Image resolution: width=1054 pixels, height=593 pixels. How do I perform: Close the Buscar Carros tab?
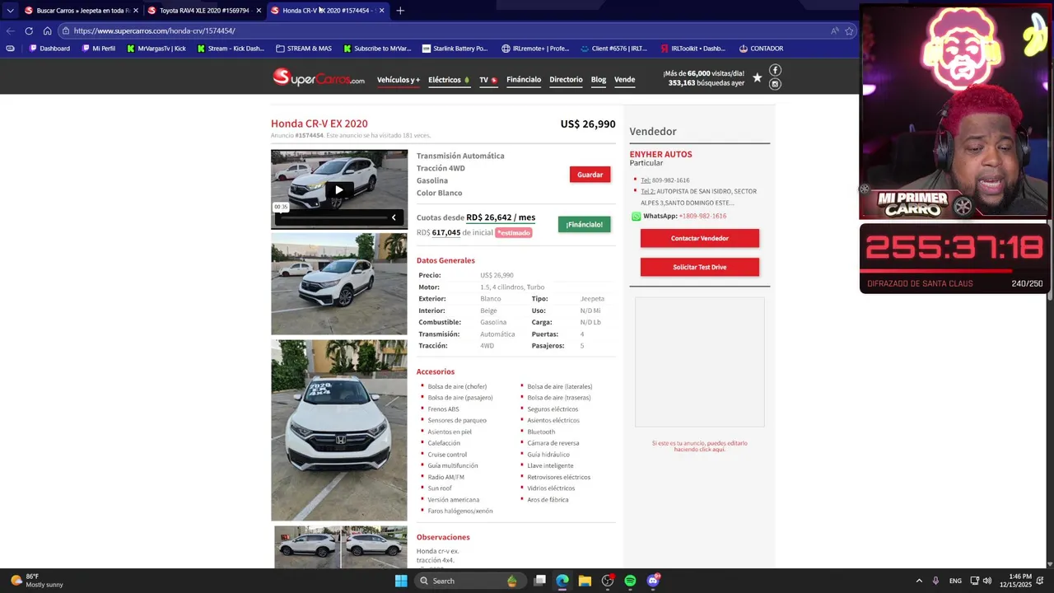(136, 11)
